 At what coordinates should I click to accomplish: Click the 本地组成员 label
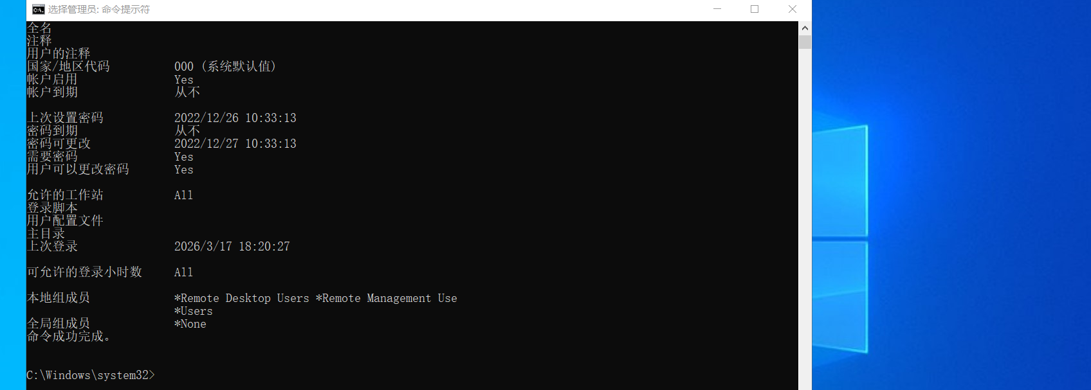point(59,298)
